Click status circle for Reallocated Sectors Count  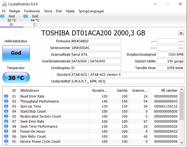(x=6, y=116)
